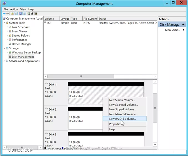Sort by the Type column header
Image resolution: width=188 pixels, height=156 pixels.
click(x=76, y=19)
